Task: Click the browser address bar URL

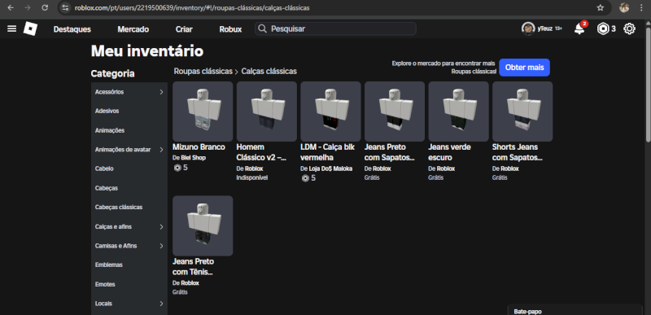Action: point(192,8)
